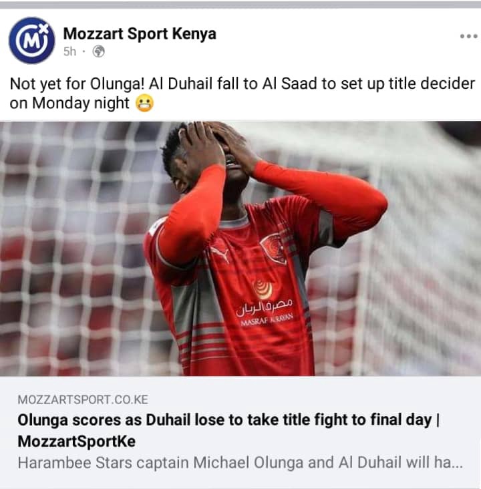The image size is (481, 489).
Task: Click the 'on Monday night' caption line
Action: 69,104
